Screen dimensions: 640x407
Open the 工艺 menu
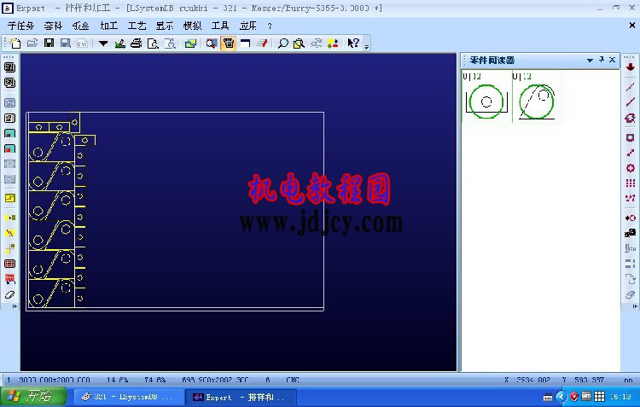(x=137, y=26)
